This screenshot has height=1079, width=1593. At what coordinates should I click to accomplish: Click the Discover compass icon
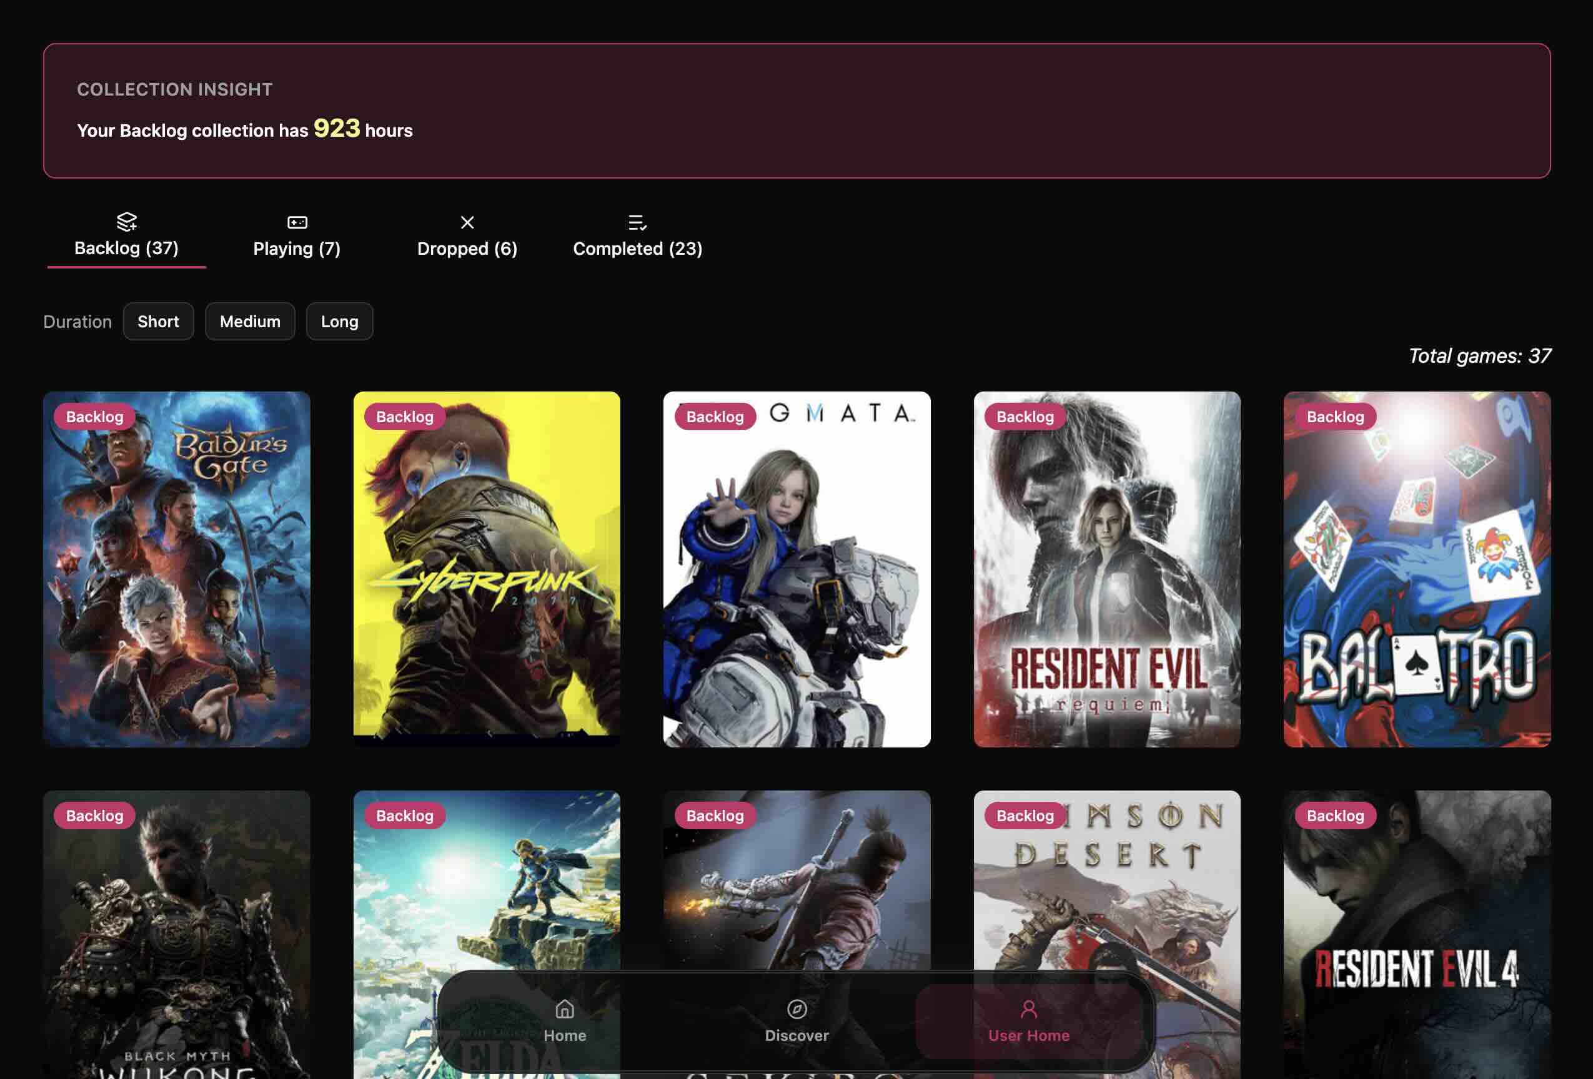[x=797, y=1008]
